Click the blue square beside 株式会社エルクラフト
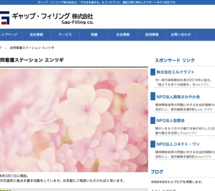This screenshot has width=215, height=191. click(x=153, y=72)
